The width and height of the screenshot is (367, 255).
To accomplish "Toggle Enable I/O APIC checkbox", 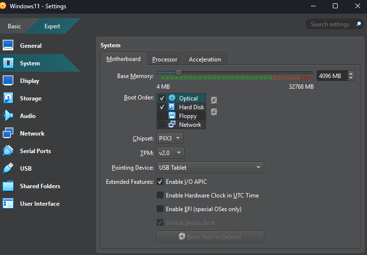I will pos(160,181).
